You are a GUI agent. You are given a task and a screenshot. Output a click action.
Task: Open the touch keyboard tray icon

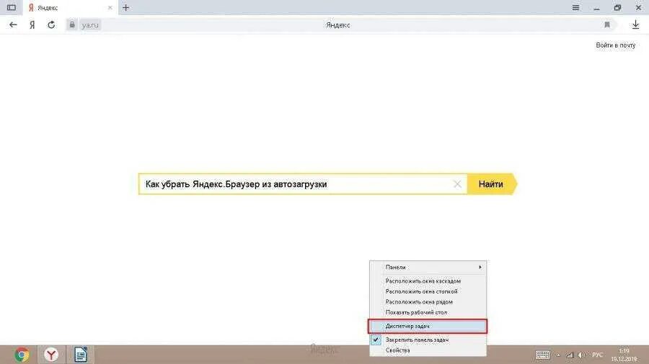click(542, 355)
